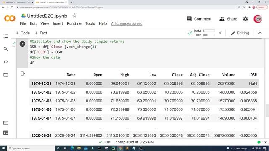Open Windows Start menu

[3, 148]
